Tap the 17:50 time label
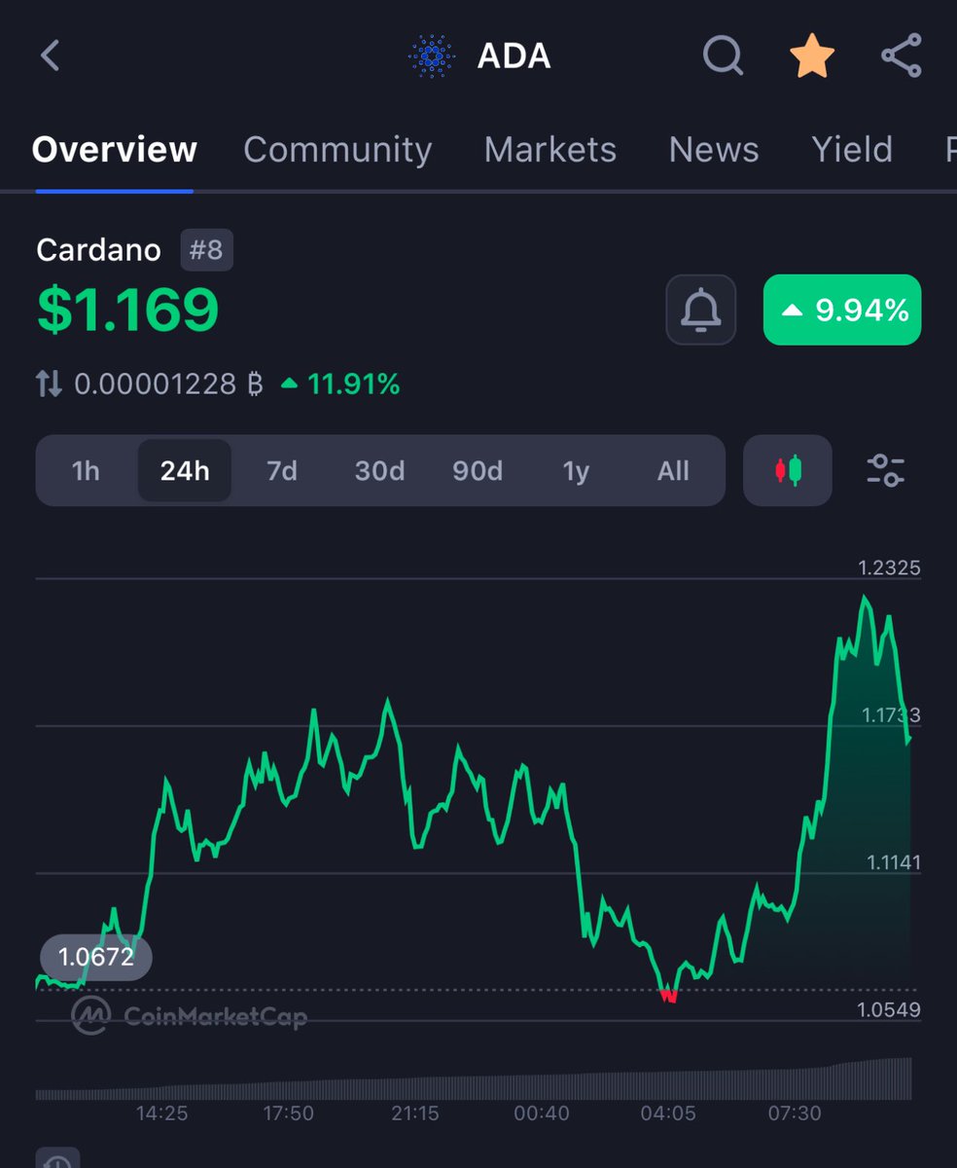 [288, 1113]
